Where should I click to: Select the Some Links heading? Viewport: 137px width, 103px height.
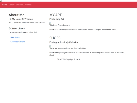point(17,28)
